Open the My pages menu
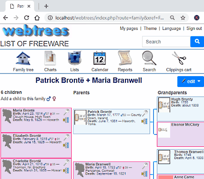This screenshot has height=179, width=204. (x=129, y=29)
